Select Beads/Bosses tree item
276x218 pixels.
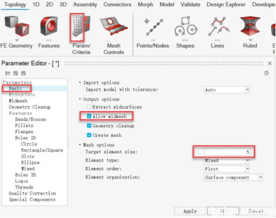tap(31, 119)
